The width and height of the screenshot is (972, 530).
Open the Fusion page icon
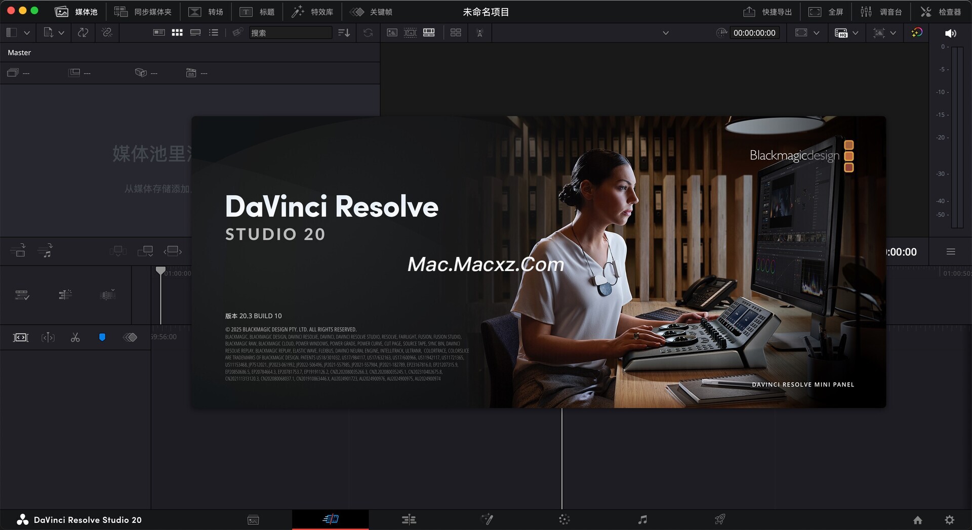tap(487, 520)
